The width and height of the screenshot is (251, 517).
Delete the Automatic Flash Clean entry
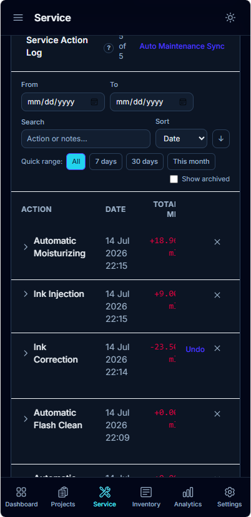217,414
